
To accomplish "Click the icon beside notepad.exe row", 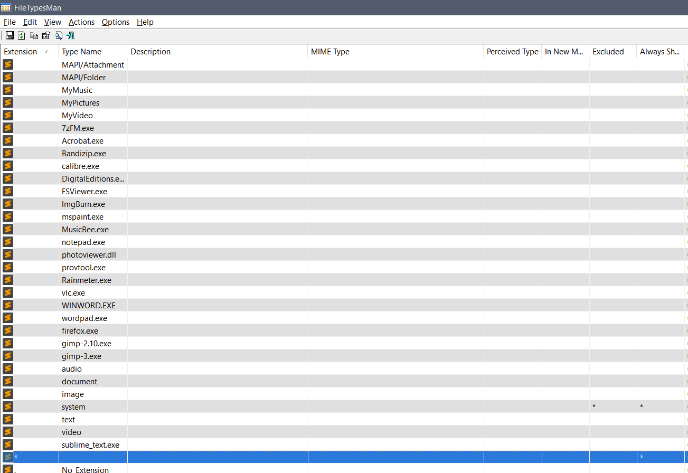I will coord(7,242).
